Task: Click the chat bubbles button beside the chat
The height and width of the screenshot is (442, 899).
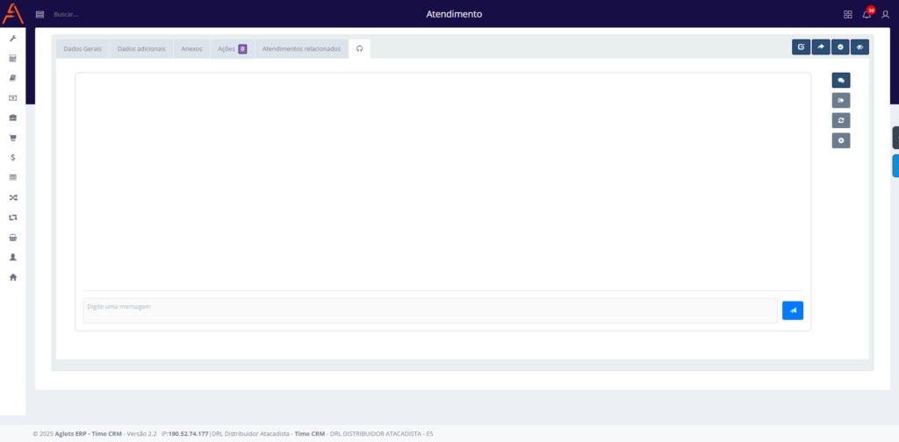Action: click(840, 80)
